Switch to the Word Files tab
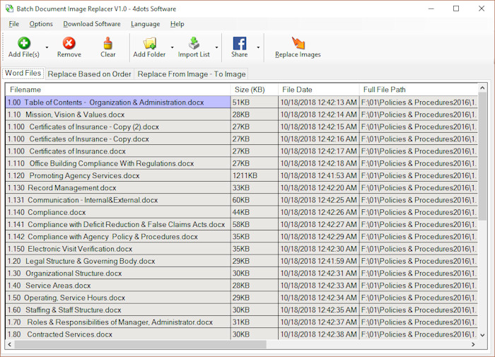Screen dimensions: 495x357 23,73
